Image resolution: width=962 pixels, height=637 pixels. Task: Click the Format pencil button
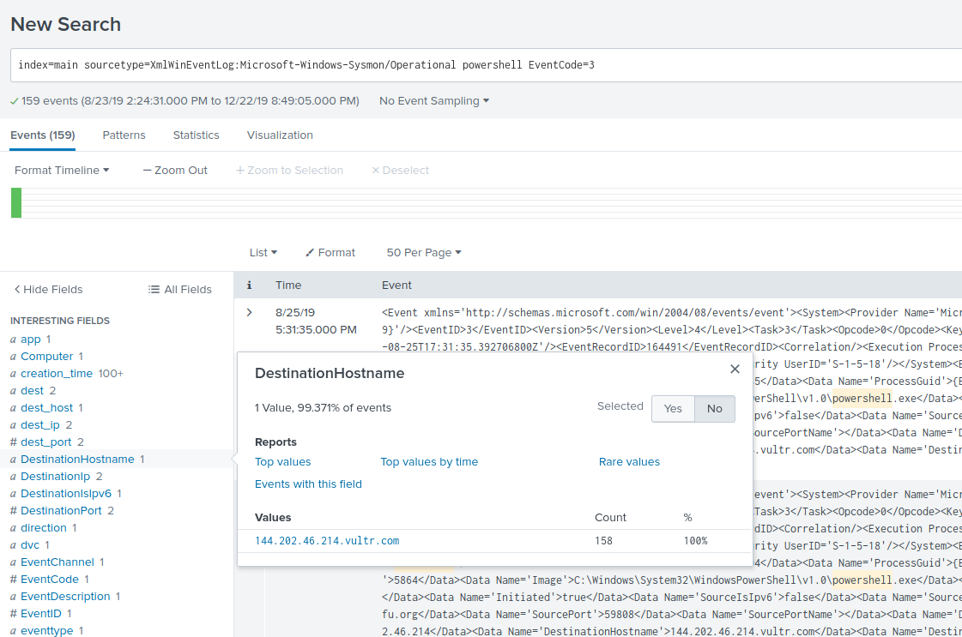(330, 253)
